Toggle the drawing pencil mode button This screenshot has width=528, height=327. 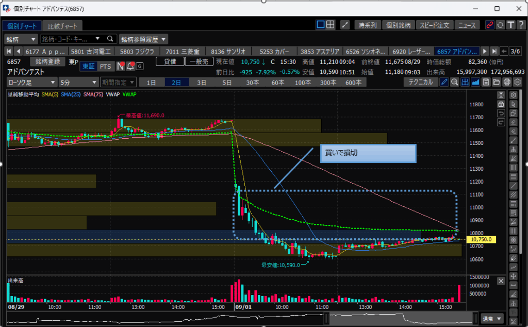[x=444, y=82]
